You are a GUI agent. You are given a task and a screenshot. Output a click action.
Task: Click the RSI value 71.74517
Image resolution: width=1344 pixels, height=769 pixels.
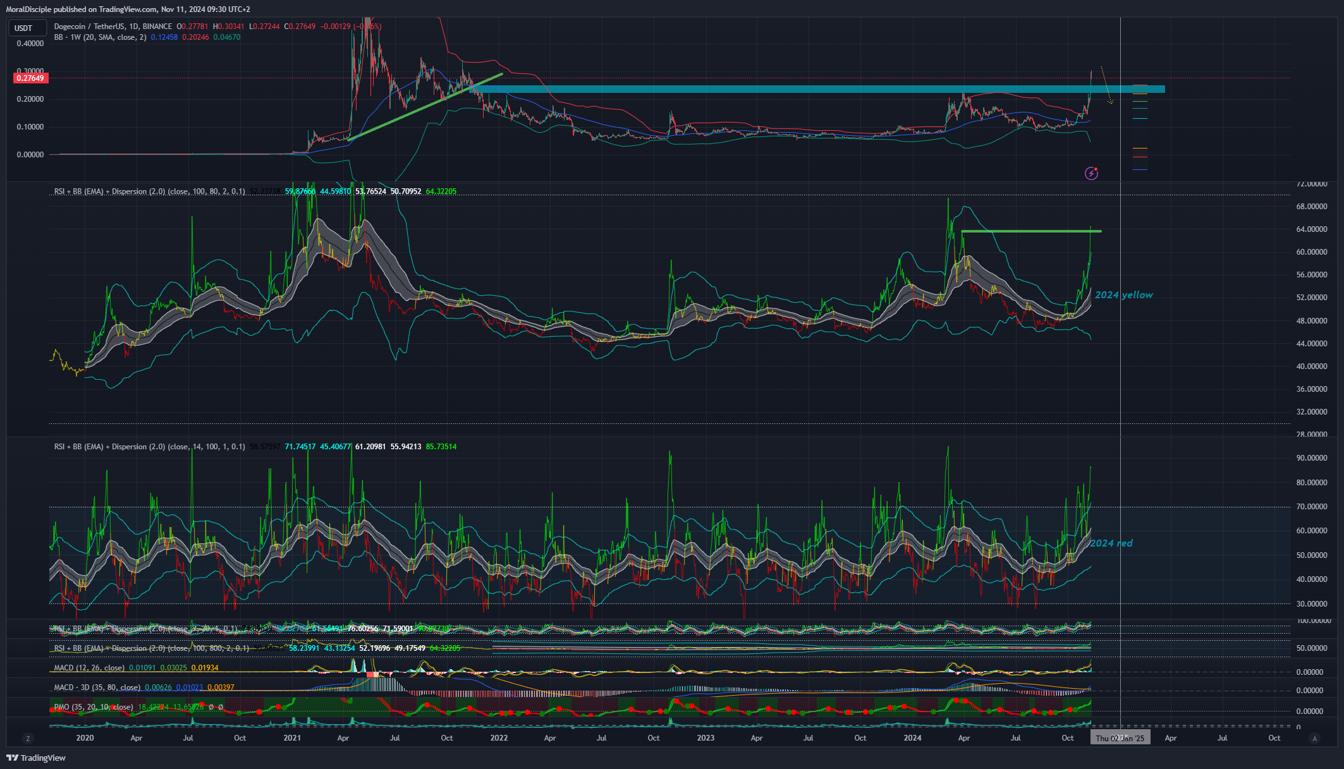tap(300, 447)
